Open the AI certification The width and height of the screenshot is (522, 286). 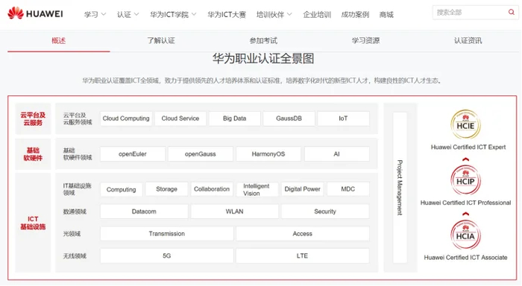[336, 154]
